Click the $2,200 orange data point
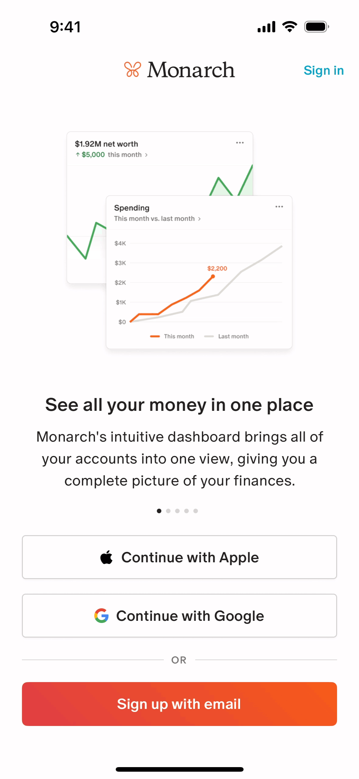Viewport: 359px width, 779px height. click(213, 276)
